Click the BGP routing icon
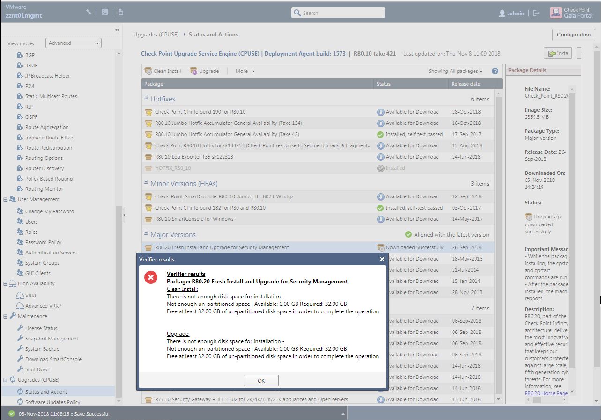 20,55
